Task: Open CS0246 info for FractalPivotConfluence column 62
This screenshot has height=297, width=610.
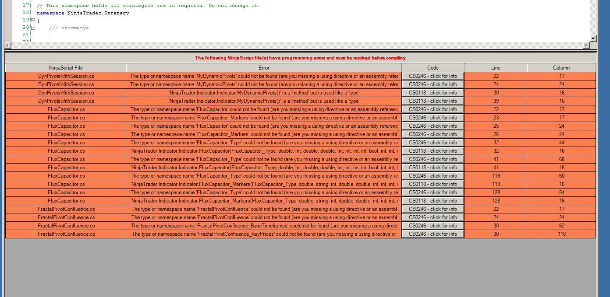Action: (x=433, y=226)
